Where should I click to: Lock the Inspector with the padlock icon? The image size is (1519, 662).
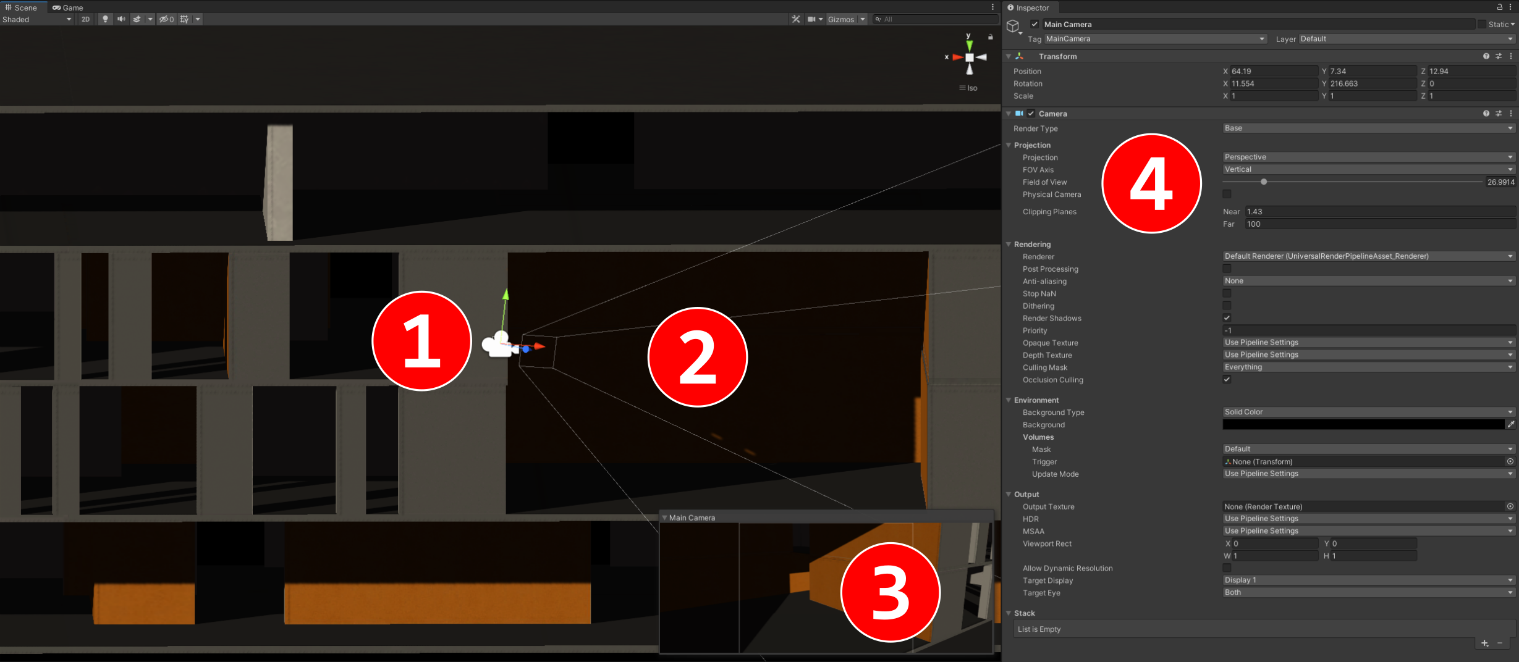pyautogui.click(x=1499, y=7)
